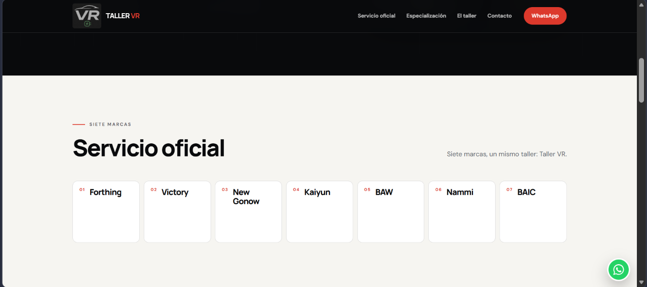Screen dimensions: 647x287
Task: Select the Kaiyun brand card
Action: click(x=319, y=212)
